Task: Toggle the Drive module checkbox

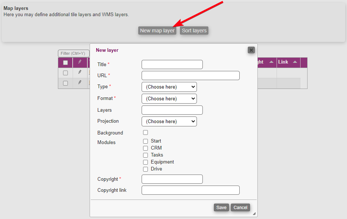Action: (x=145, y=169)
